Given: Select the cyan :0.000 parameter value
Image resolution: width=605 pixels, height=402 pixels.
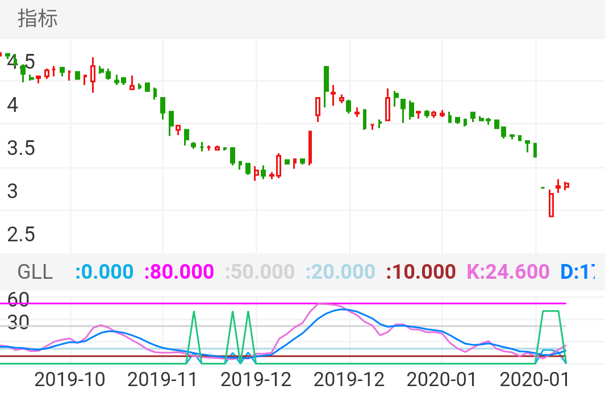Looking at the screenshot, I should pos(104,272).
